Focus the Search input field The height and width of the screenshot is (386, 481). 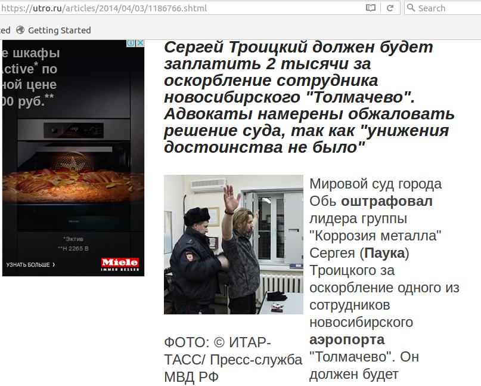click(447, 8)
